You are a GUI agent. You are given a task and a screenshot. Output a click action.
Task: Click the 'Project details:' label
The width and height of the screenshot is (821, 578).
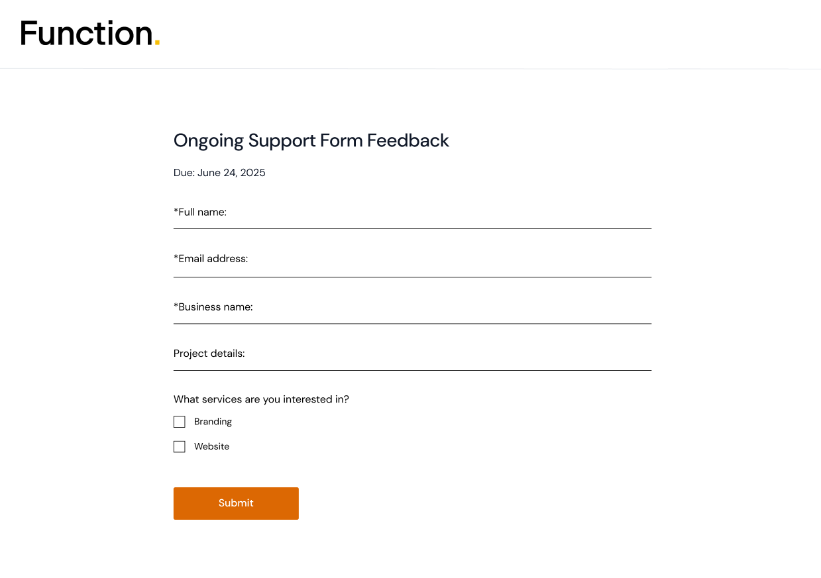pos(209,354)
